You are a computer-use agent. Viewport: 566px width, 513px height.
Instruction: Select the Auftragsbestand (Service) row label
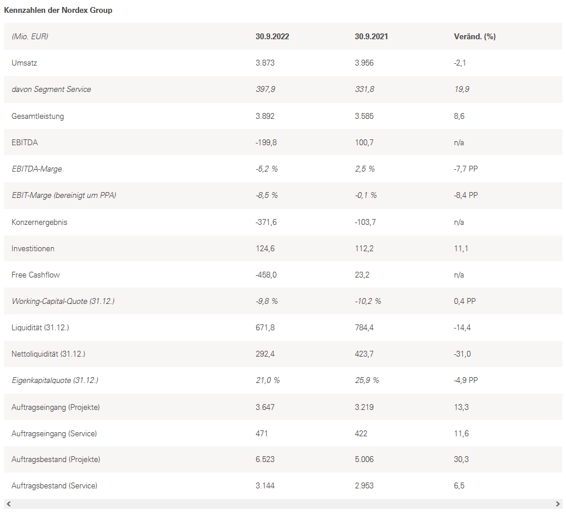[54, 486]
